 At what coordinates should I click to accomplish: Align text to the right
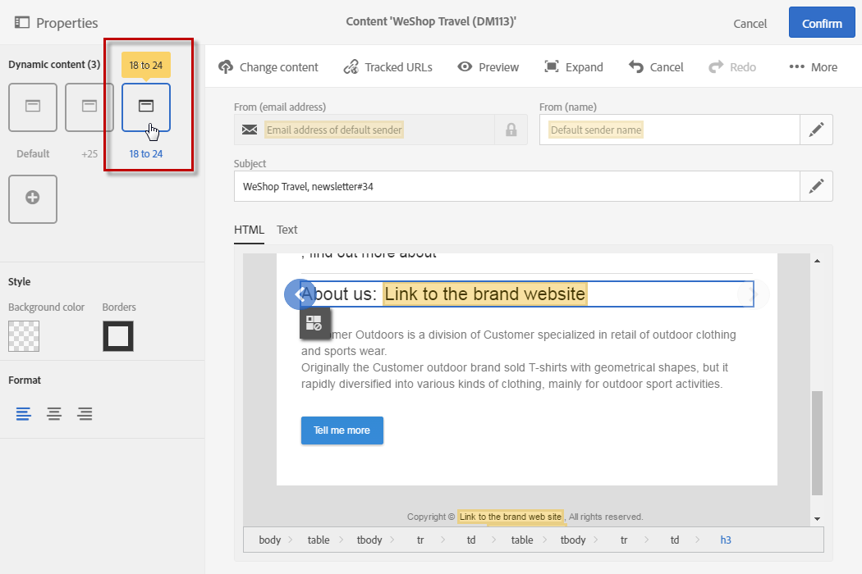[x=85, y=413]
